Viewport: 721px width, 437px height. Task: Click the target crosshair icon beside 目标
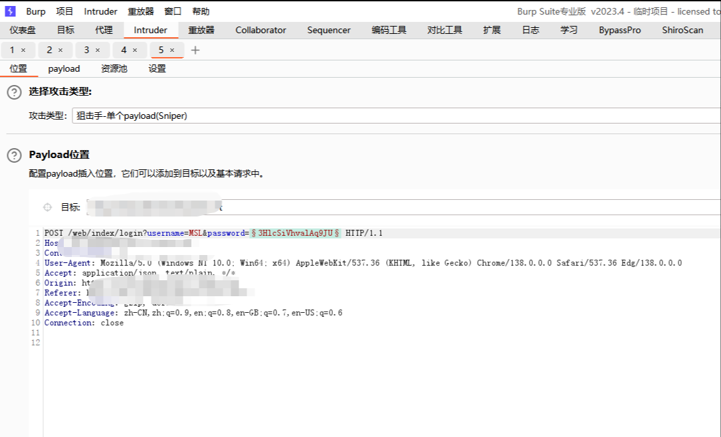point(47,207)
